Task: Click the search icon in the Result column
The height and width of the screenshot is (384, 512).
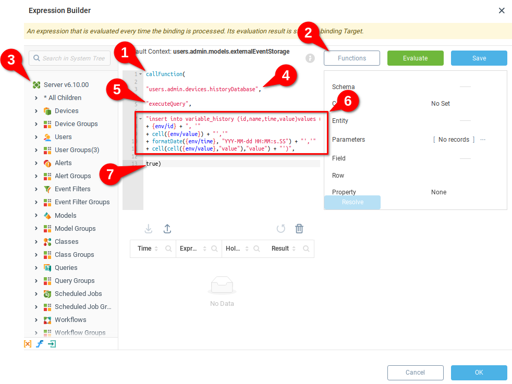Action: coord(306,249)
